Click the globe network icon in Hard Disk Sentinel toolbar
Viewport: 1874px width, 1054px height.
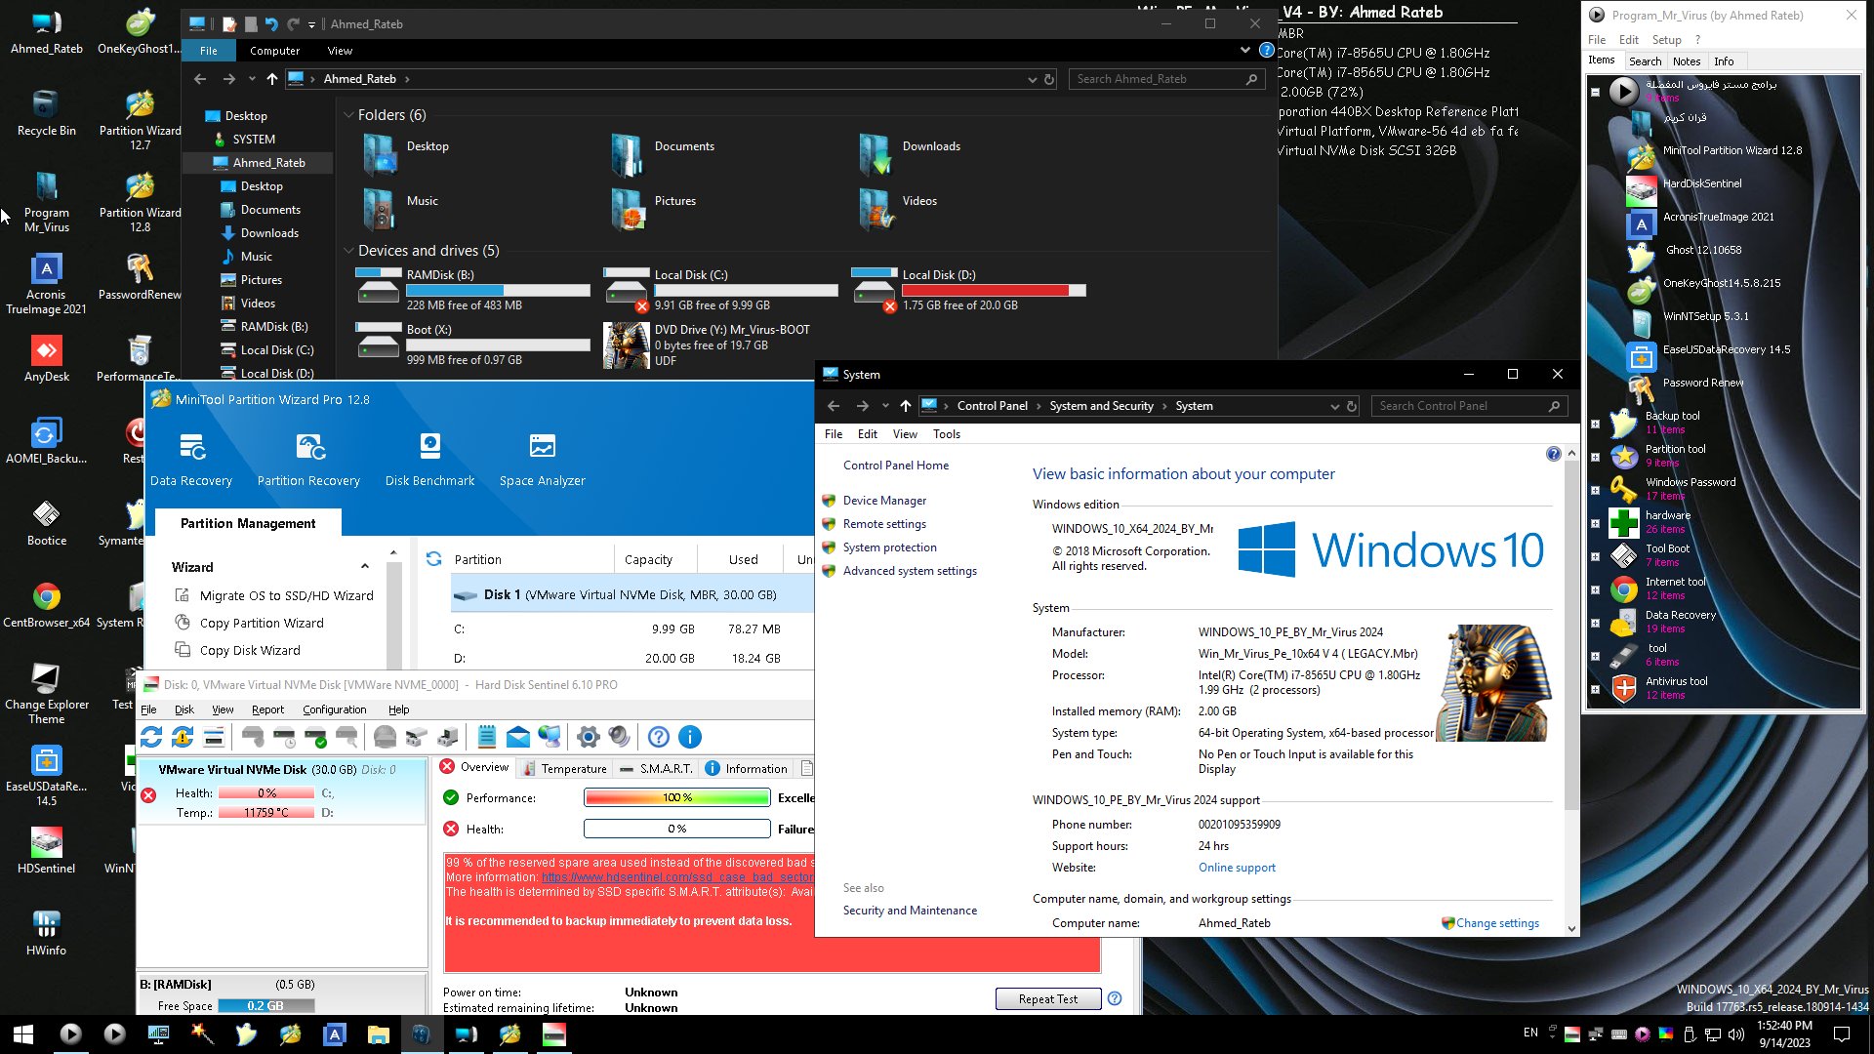click(550, 737)
